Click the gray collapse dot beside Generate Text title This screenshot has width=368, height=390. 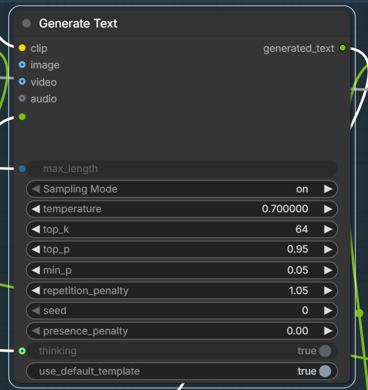[x=26, y=24]
